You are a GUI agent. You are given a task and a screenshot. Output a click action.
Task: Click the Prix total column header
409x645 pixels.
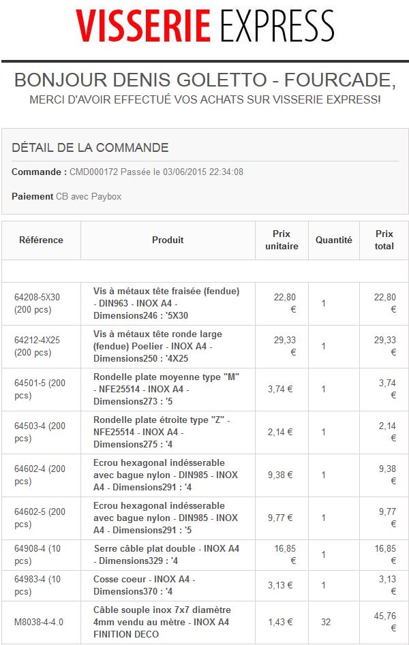(x=384, y=240)
